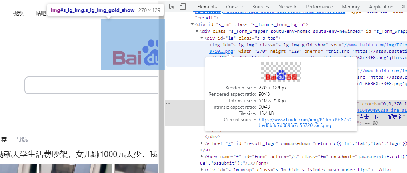Screen dimensions: 407x173
Task: Collapse the div id s_fm node
Action: pos(192,24)
